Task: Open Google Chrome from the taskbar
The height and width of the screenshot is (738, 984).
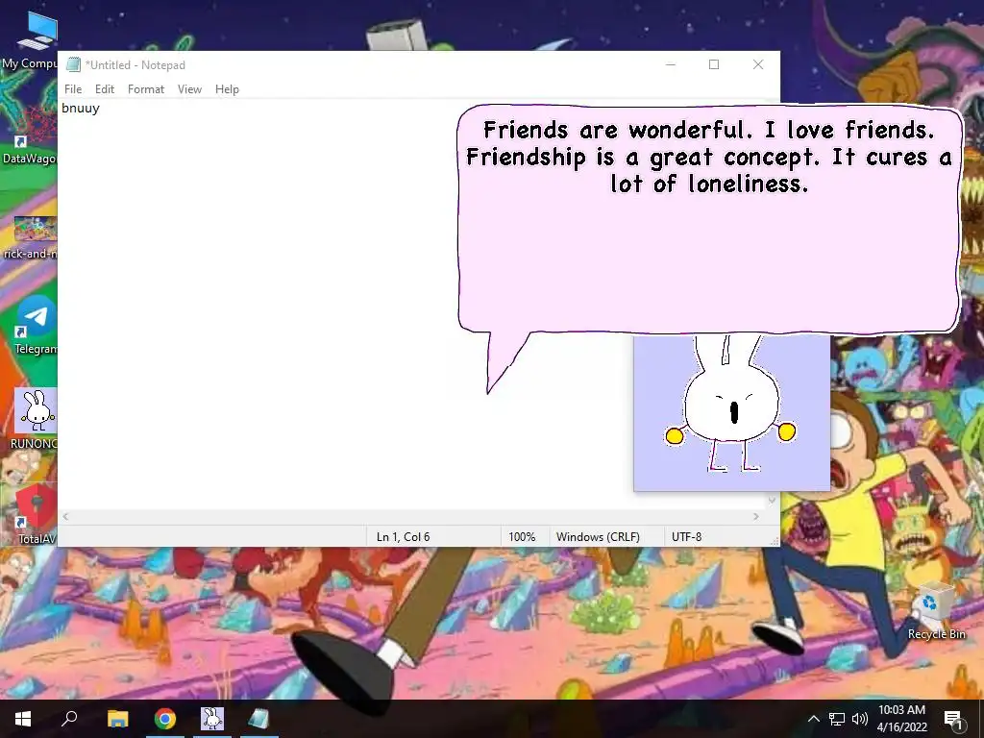Action: (x=165, y=719)
